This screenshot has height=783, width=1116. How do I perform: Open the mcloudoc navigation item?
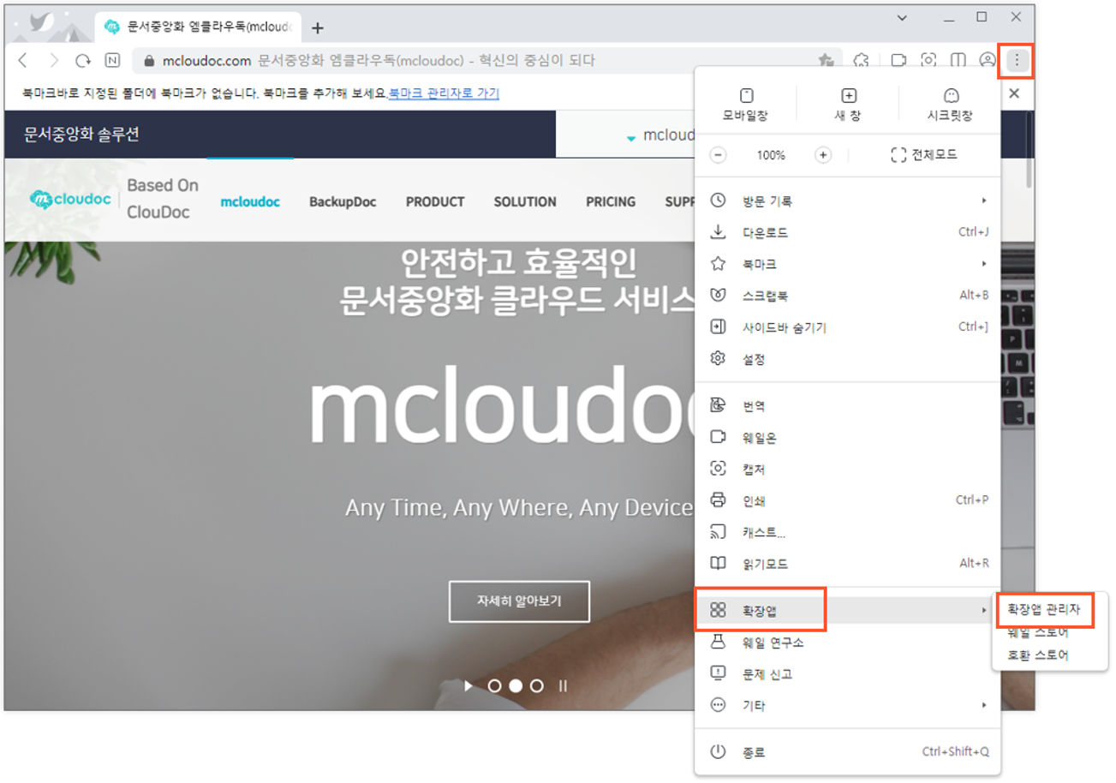click(x=250, y=202)
